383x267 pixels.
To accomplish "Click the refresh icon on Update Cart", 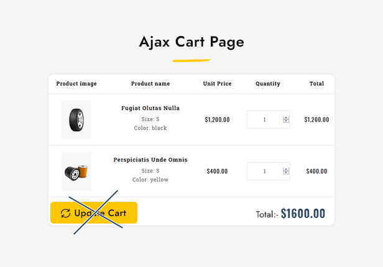I will click(x=65, y=213).
